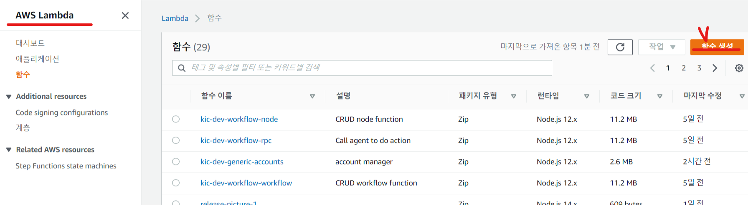Select 함수 in the sidebar
Viewport: 748px width, 205px height.
[23, 75]
